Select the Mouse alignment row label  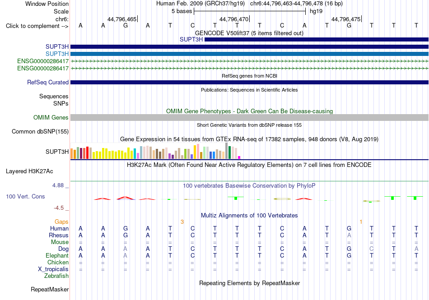click(x=60, y=242)
